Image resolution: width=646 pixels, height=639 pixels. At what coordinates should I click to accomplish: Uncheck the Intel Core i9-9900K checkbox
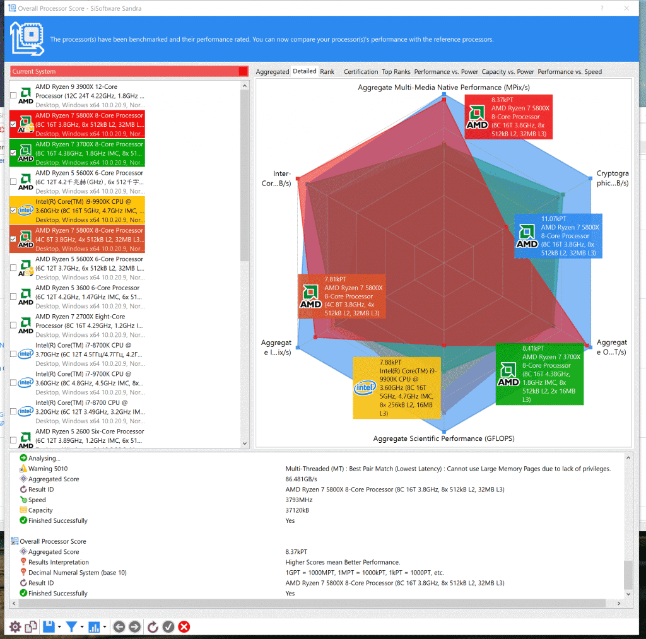coord(13,211)
